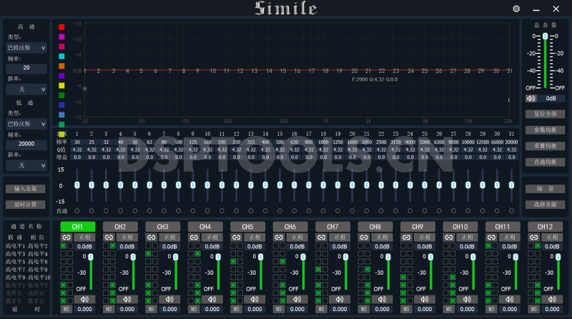Switch to the CH7 channel tab
Viewport: 572px width, 319px height.
click(332, 227)
